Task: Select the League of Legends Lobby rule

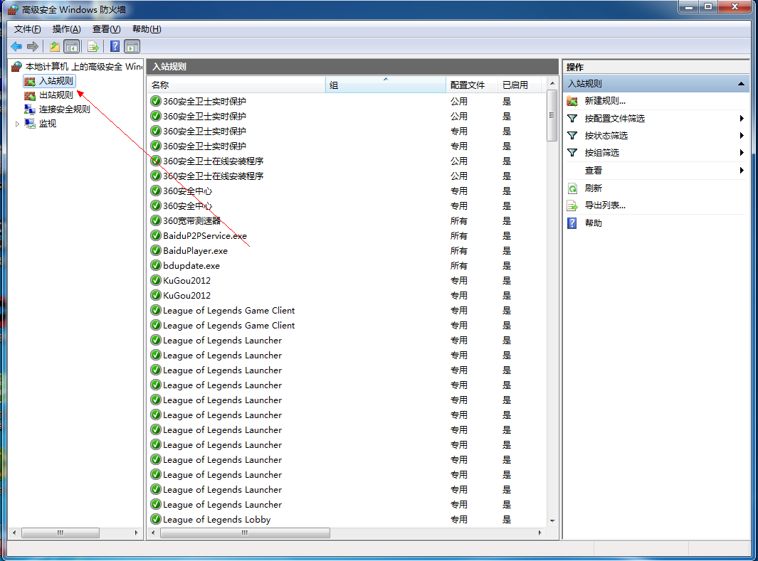Action: pyautogui.click(x=216, y=520)
